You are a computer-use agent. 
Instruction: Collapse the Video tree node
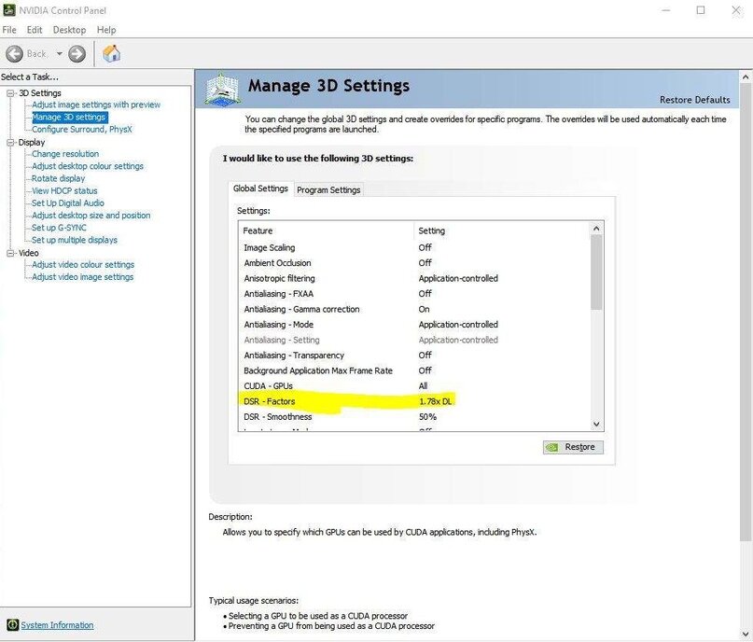tap(10, 253)
